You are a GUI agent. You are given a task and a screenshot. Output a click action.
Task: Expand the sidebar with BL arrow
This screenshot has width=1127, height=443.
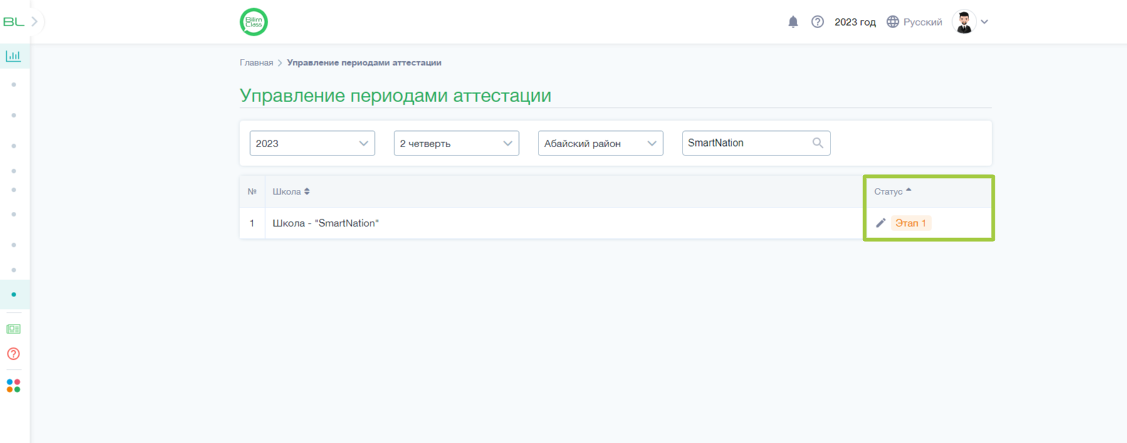(34, 21)
